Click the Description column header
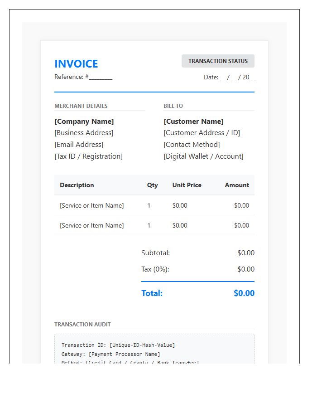Viewport: 317px width, 408px height. click(x=77, y=185)
